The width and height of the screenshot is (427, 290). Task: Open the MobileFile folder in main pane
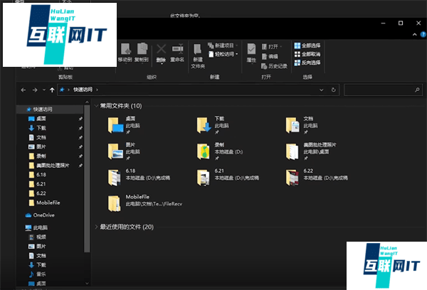pyautogui.click(x=115, y=203)
